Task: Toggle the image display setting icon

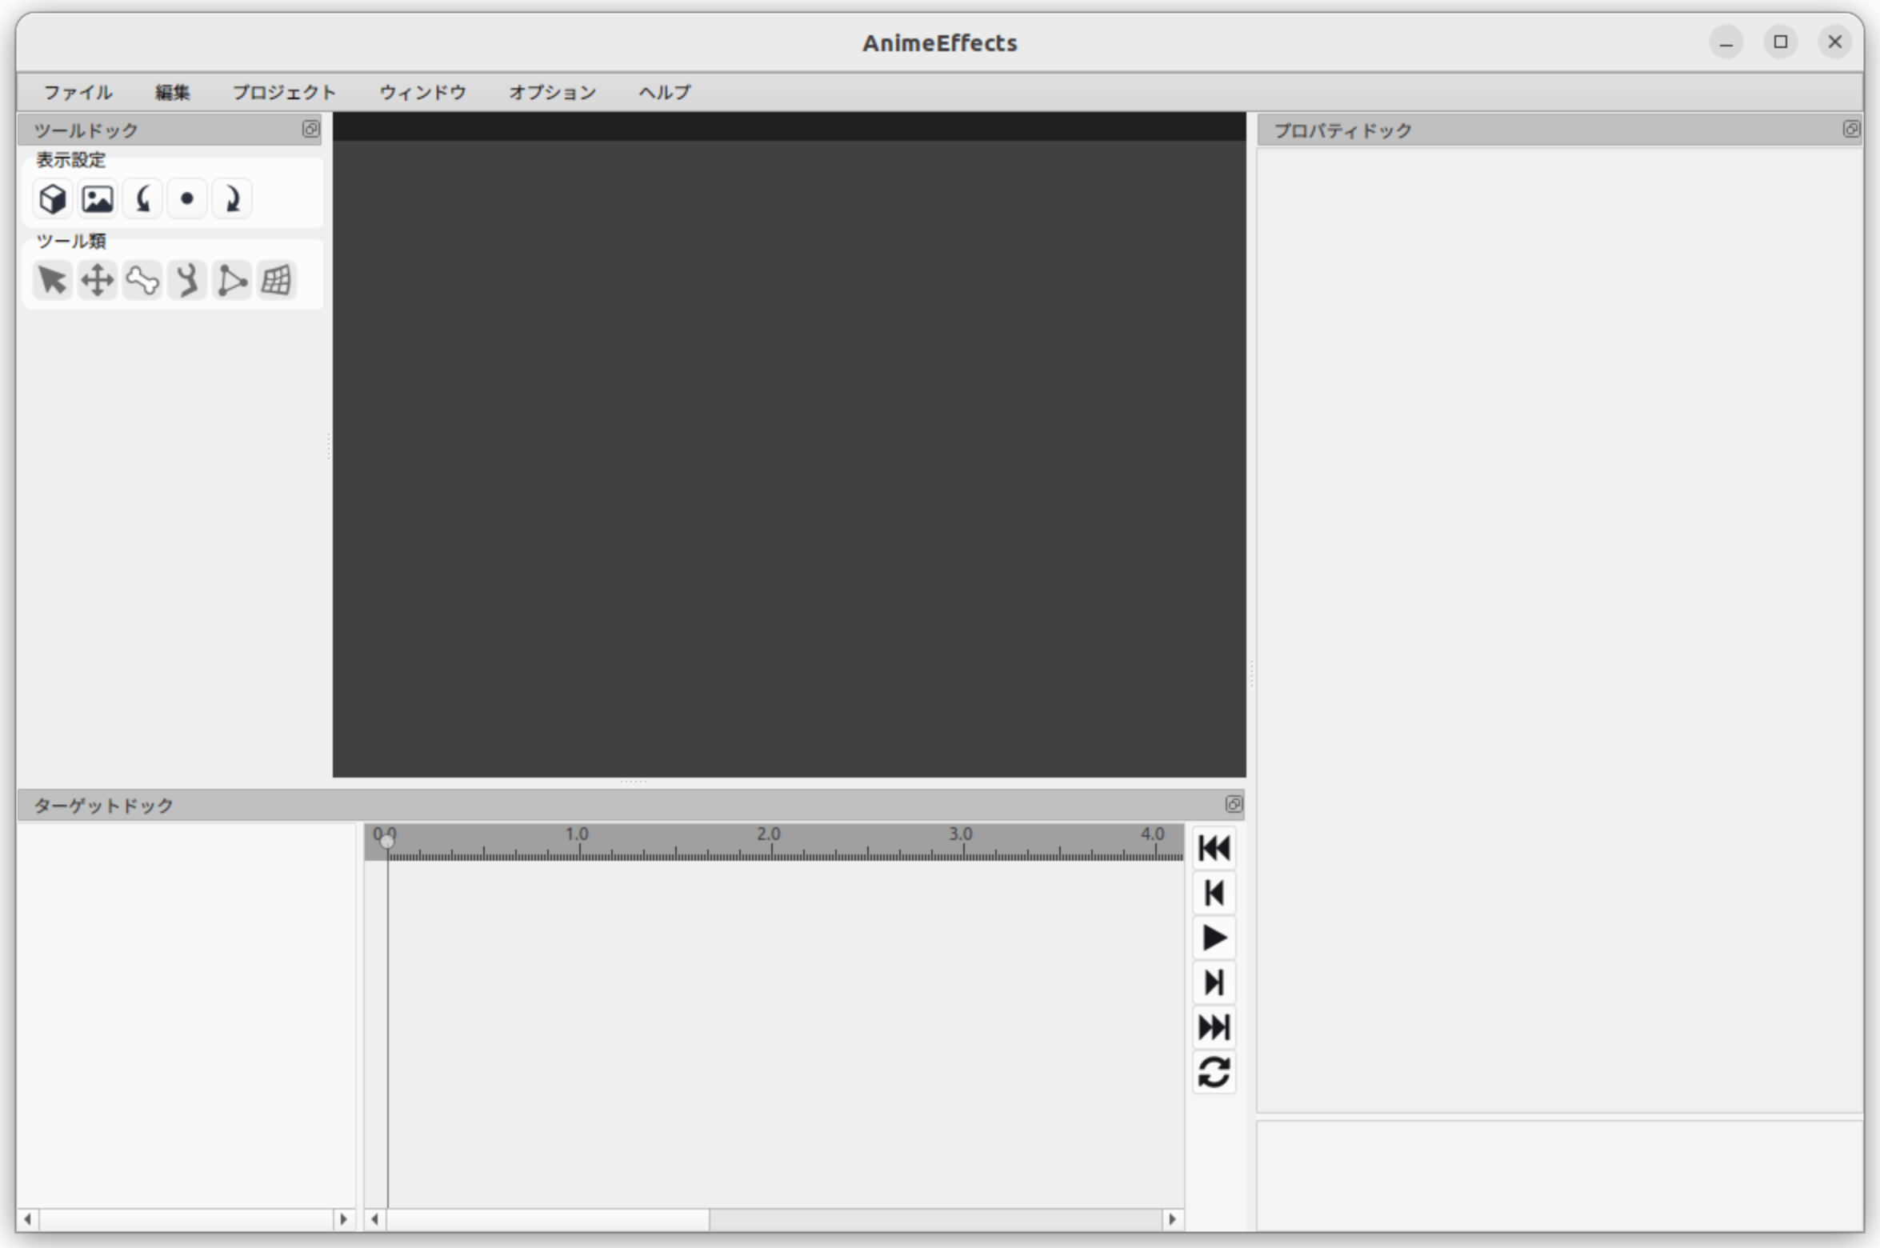Action: click(x=98, y=199)
